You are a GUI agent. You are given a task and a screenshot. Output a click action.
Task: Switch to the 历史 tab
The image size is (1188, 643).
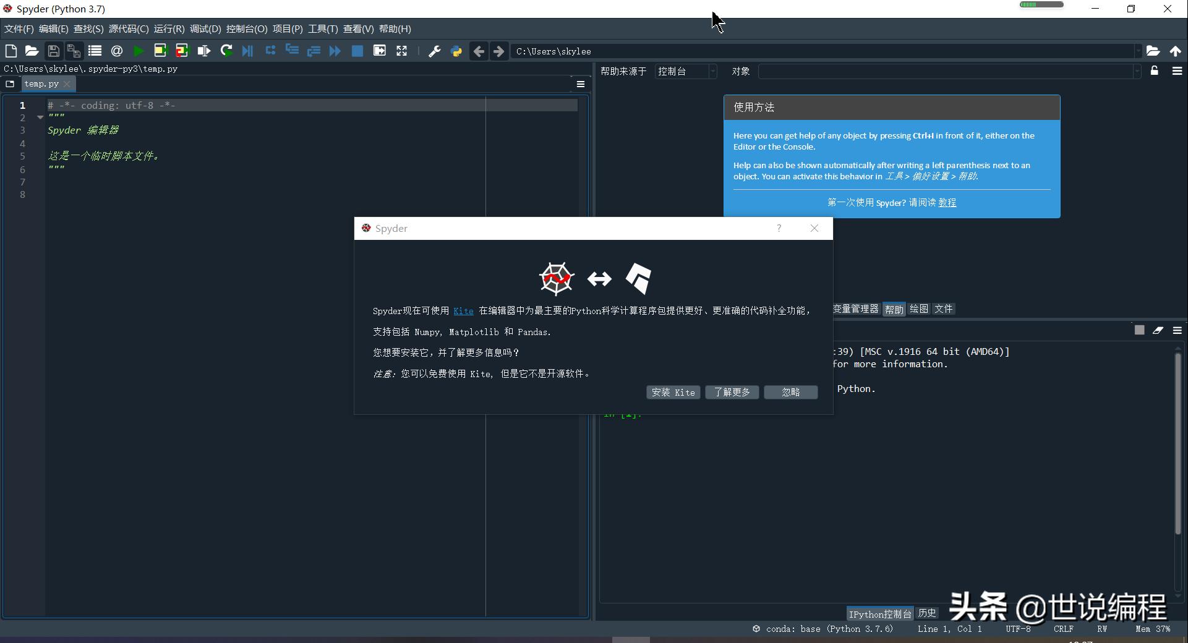(927, 613)
